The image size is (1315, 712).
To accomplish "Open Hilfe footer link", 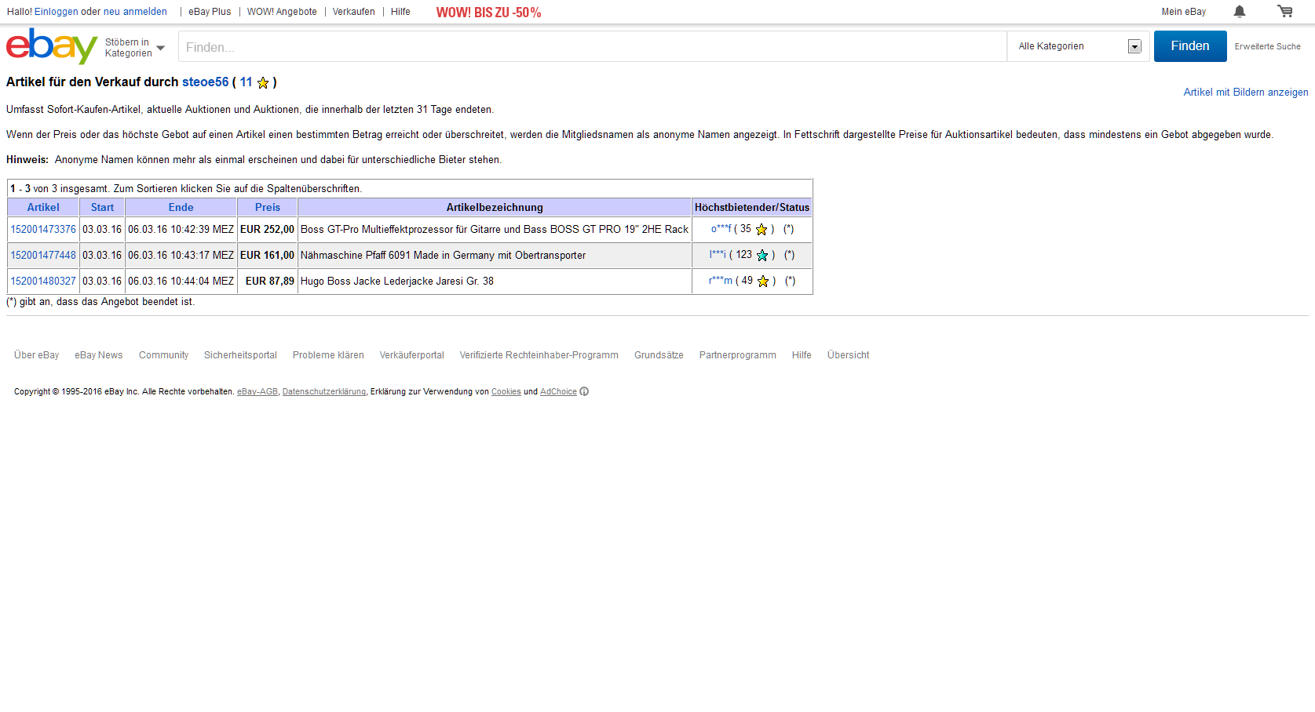I will pos(802,355).
